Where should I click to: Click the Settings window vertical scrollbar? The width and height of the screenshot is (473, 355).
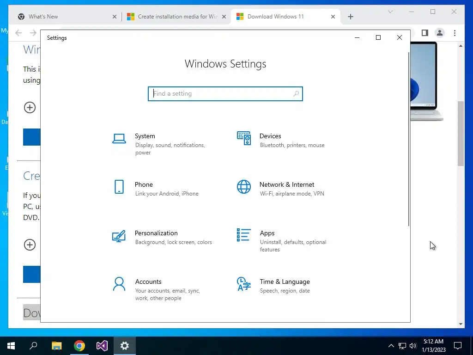(409, 139)
